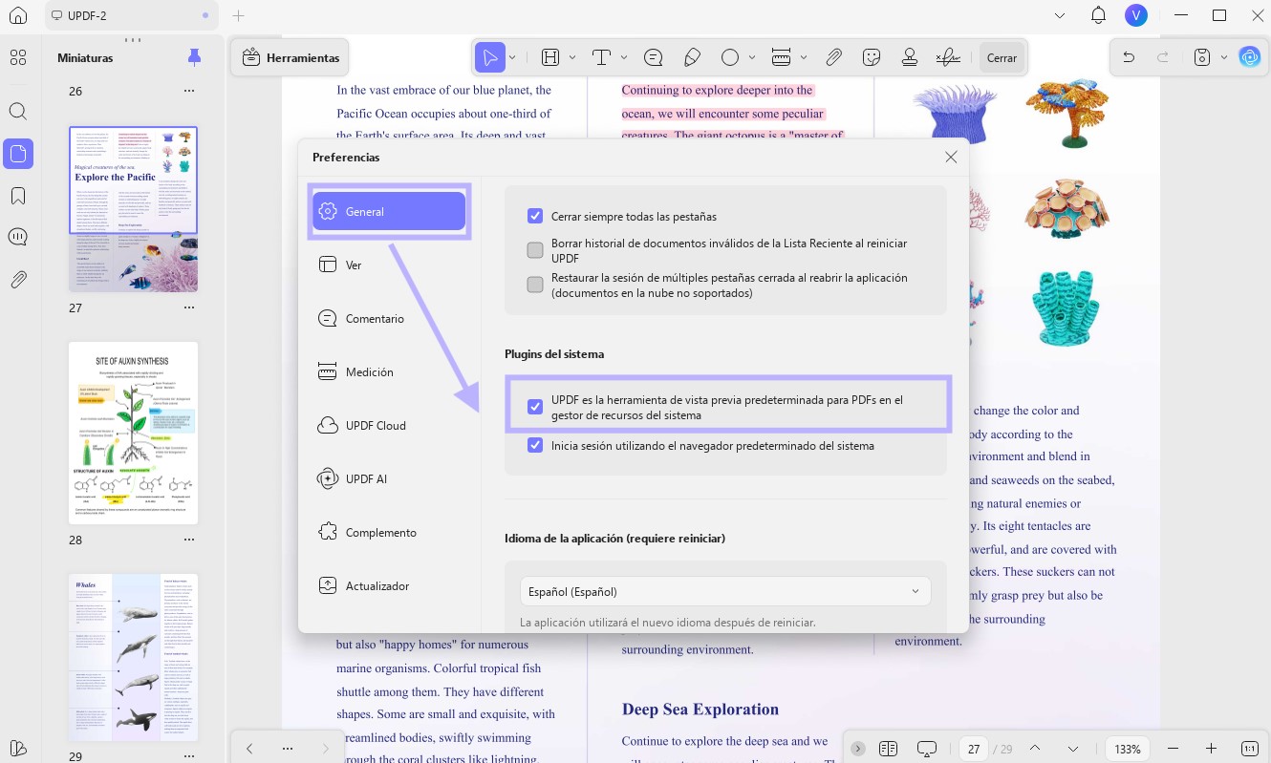Select the text comment tool
The height and width of the screenshot is (763, 1271).
tap(601, 57)
